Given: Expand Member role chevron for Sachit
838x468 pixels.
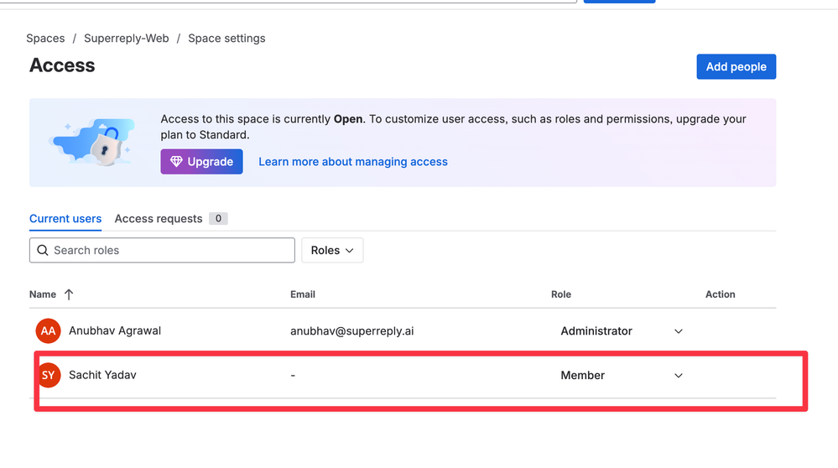Looking at the screenshot, I should tap(679, 376).
